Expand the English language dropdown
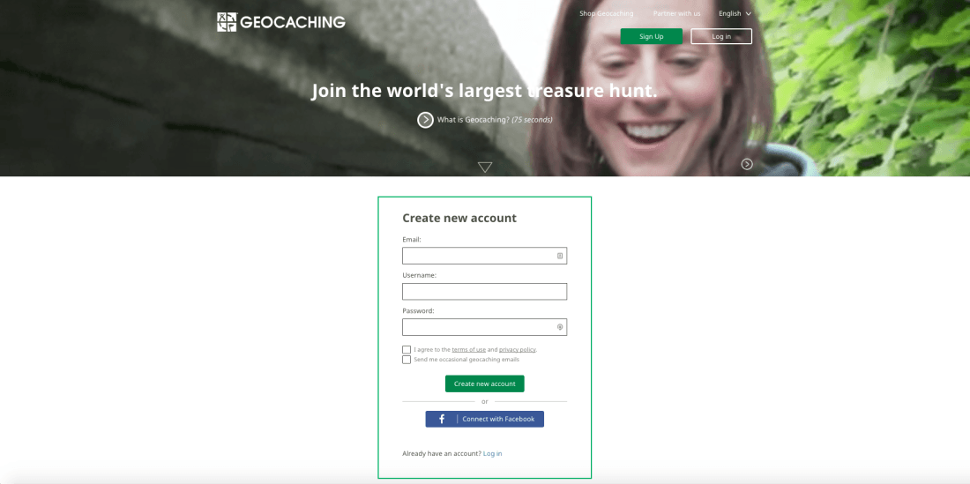Screen dimensions: 970x484 tap(735, 13)
